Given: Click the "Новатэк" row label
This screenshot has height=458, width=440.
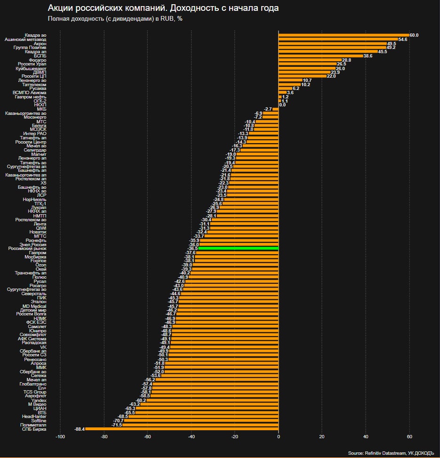Looking at the screenshot, I should pyautogui.click(x=38, y=232).
